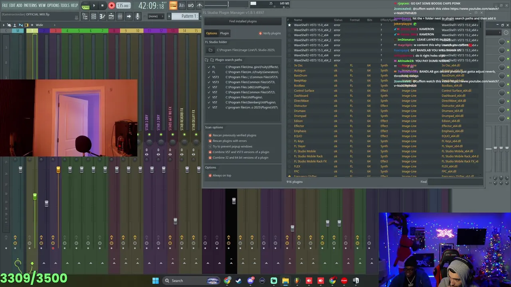The width and height of the screenshot is (511, 287).
Task: Open the (none) selector dropdown
Action: [155, 16]
